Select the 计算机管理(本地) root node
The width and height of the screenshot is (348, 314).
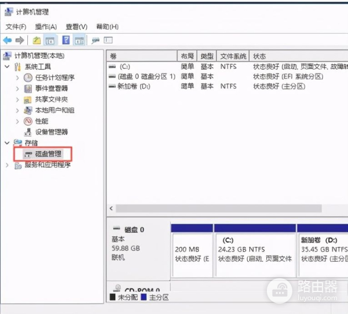(x=39, y=56)
